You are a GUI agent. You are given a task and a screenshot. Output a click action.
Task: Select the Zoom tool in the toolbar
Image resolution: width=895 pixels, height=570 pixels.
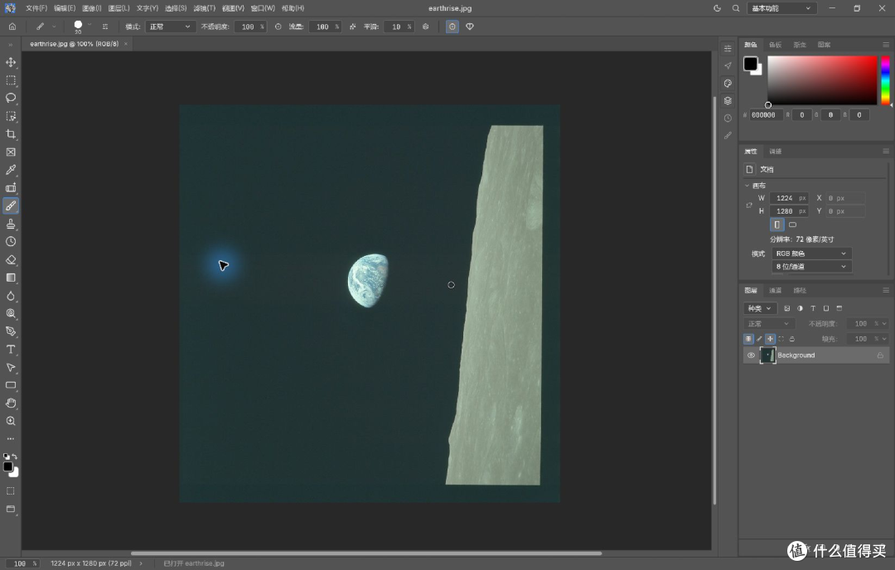point(11,421)
